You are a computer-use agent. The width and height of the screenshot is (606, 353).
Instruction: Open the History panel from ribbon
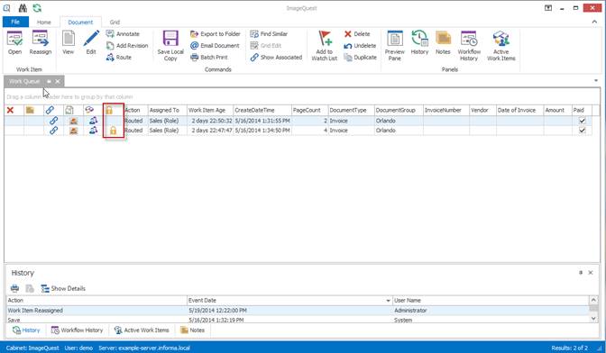click(x=419, y=43)
